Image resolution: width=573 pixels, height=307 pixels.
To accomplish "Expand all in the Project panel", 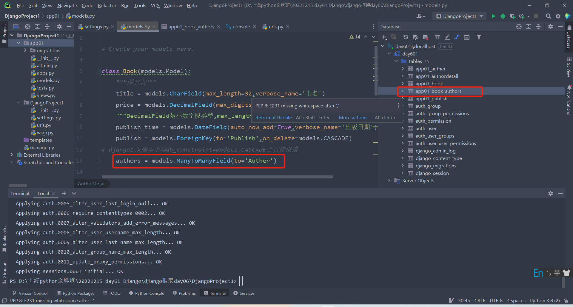I will (x=37, y=27).
